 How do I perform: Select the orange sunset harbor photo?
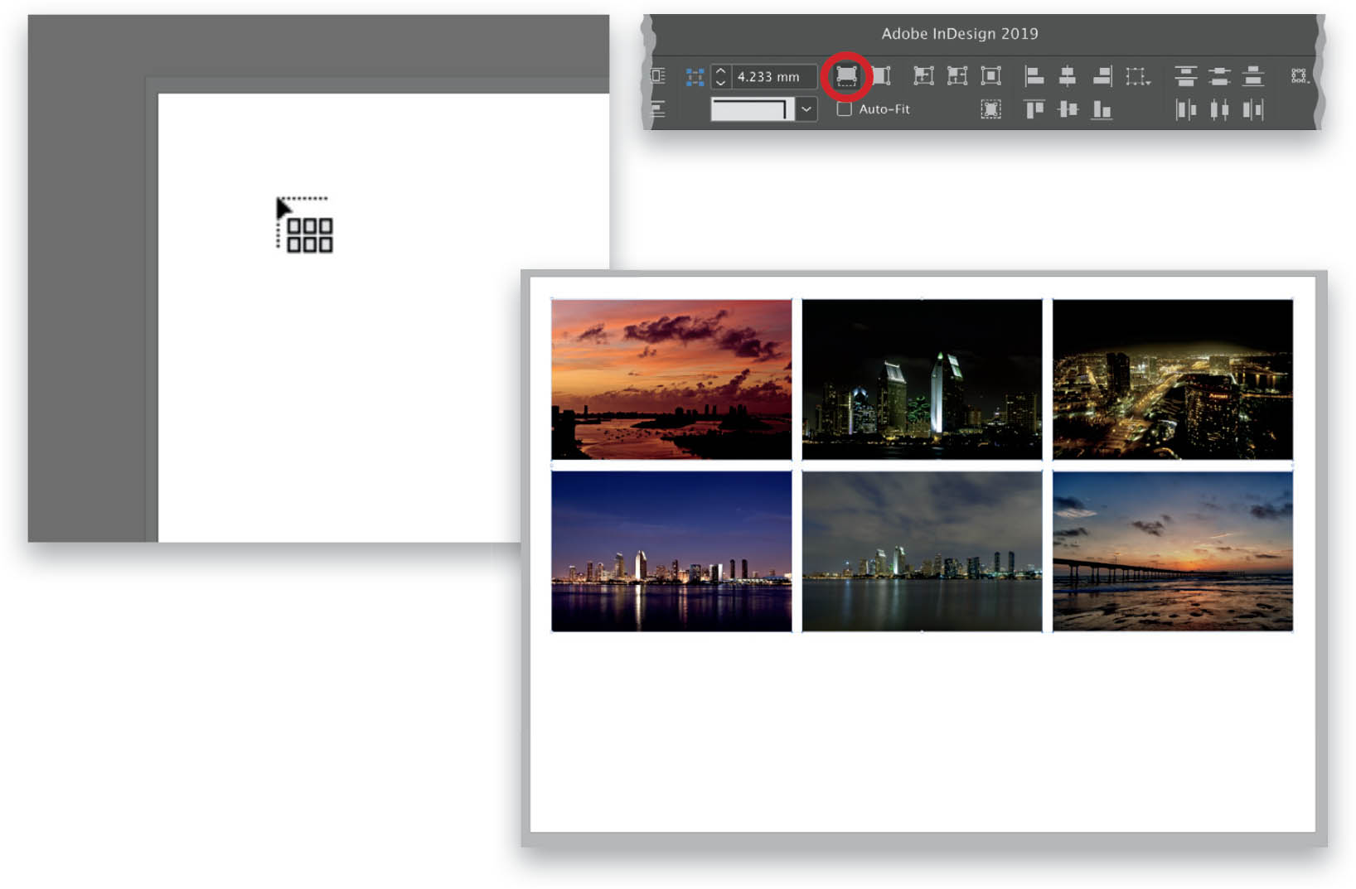671,379
